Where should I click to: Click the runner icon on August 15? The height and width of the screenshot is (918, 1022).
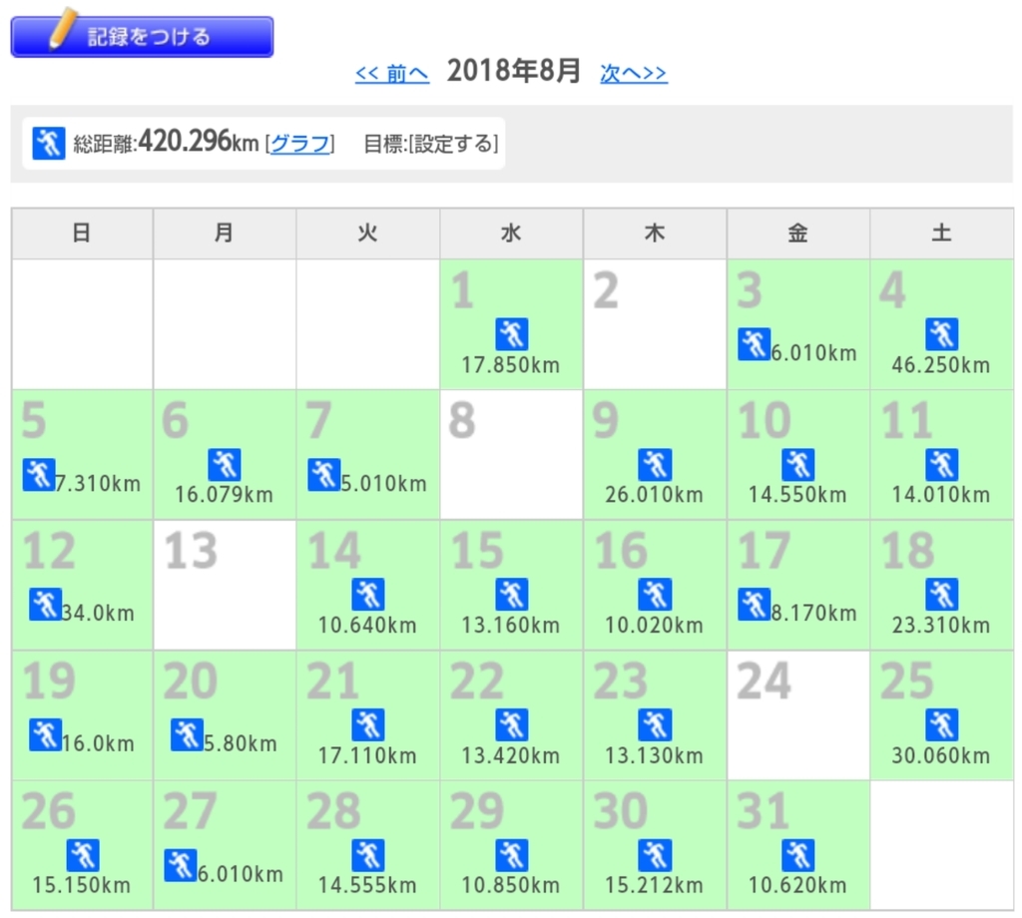[x=512, y=594]
